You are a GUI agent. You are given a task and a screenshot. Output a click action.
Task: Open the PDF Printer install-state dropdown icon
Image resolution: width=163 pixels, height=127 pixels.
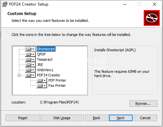[42, 80]
